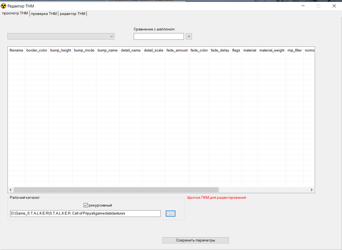Select the material_weight column header

(x=272, y=50)
